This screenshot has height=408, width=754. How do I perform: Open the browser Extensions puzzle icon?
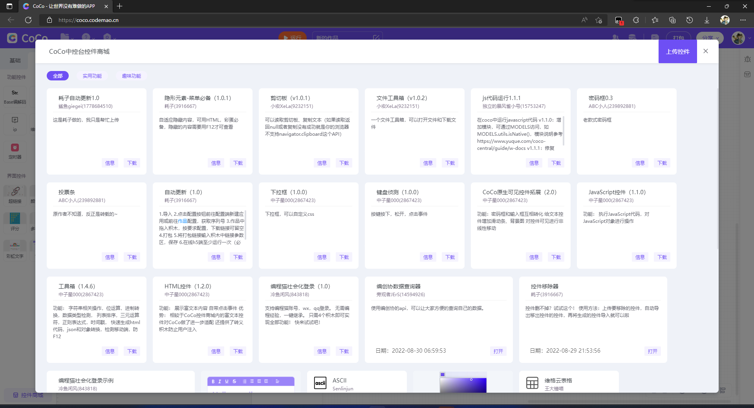point(636,20)
